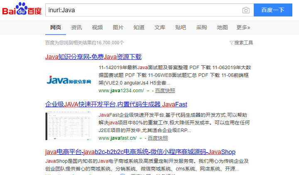Image resolution: width=299 pixels, height=175 pixels.
Task: Go to the 图片 tab
Action: 118,28
